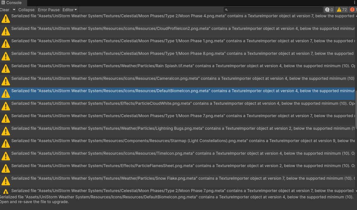Click warning icon beside ParticleCloudWhite entry
Viewport: 357px width, 210px height.
[x=5, y=106]
